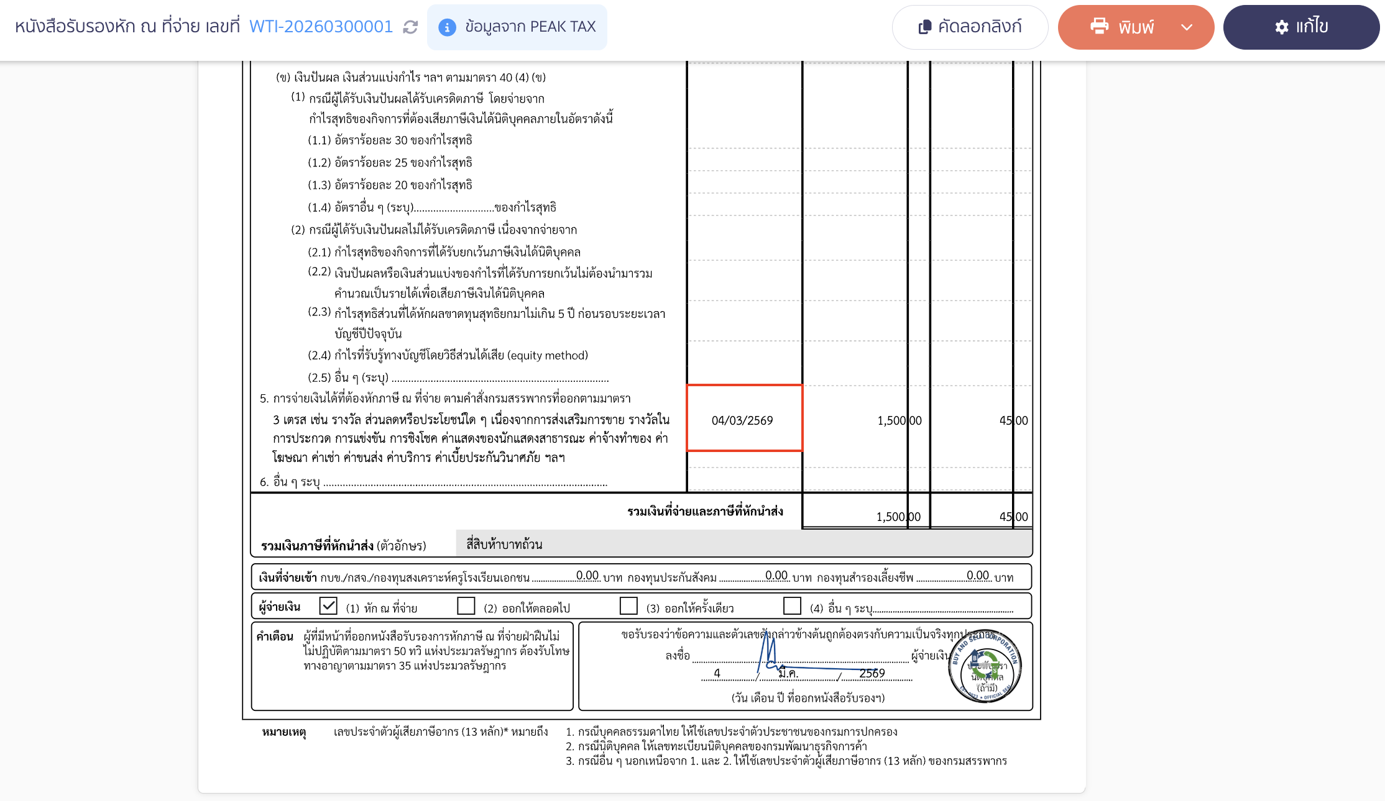Click the row (2.4) equity method

[x=448, y=355]
